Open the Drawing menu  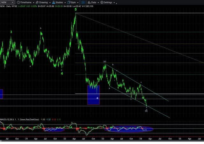[43, 2]
